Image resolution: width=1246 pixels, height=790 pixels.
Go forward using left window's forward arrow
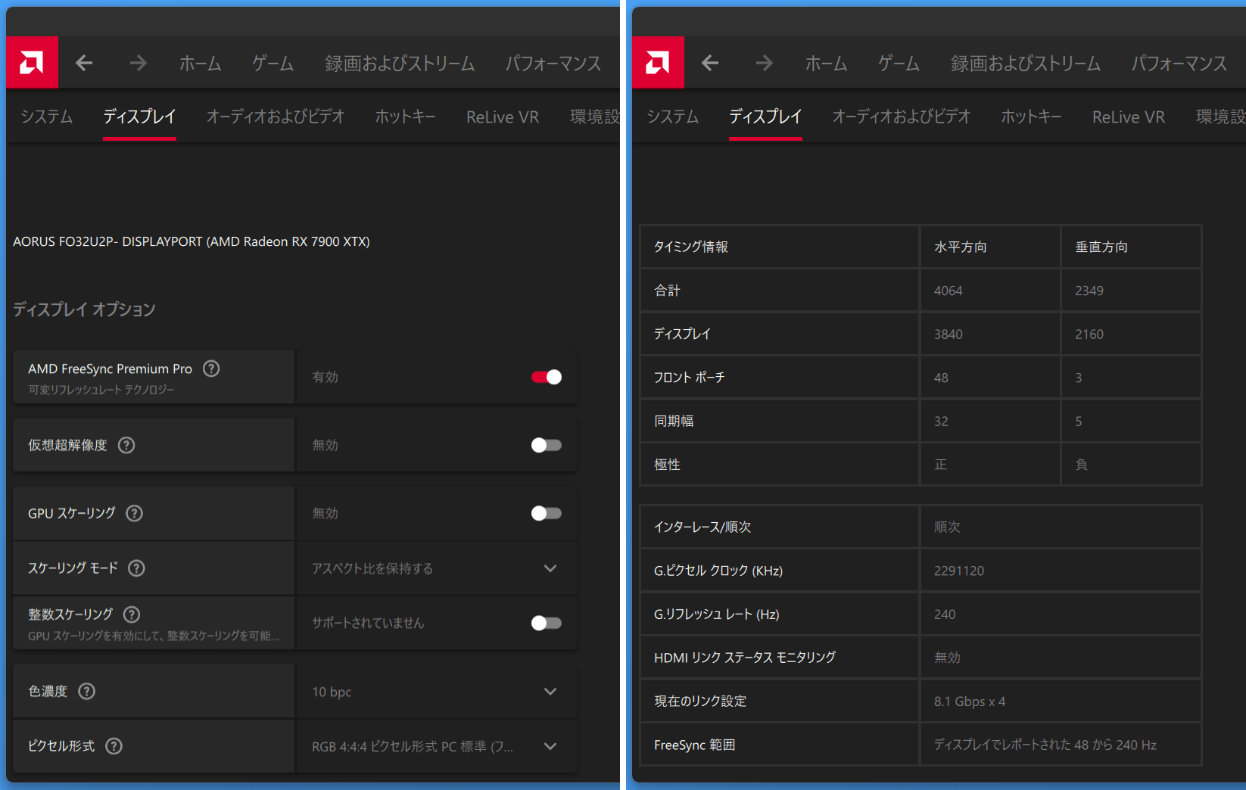click(138, 63)
